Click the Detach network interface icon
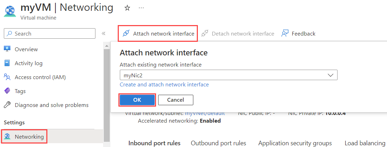 point(205,34)
